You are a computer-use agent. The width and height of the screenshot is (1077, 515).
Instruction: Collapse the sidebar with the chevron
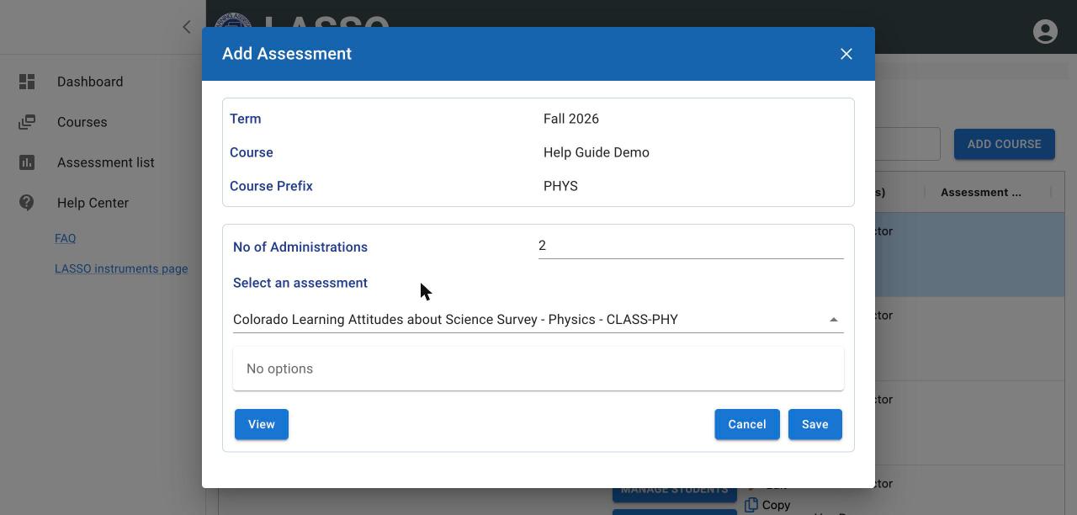[187, 27]
